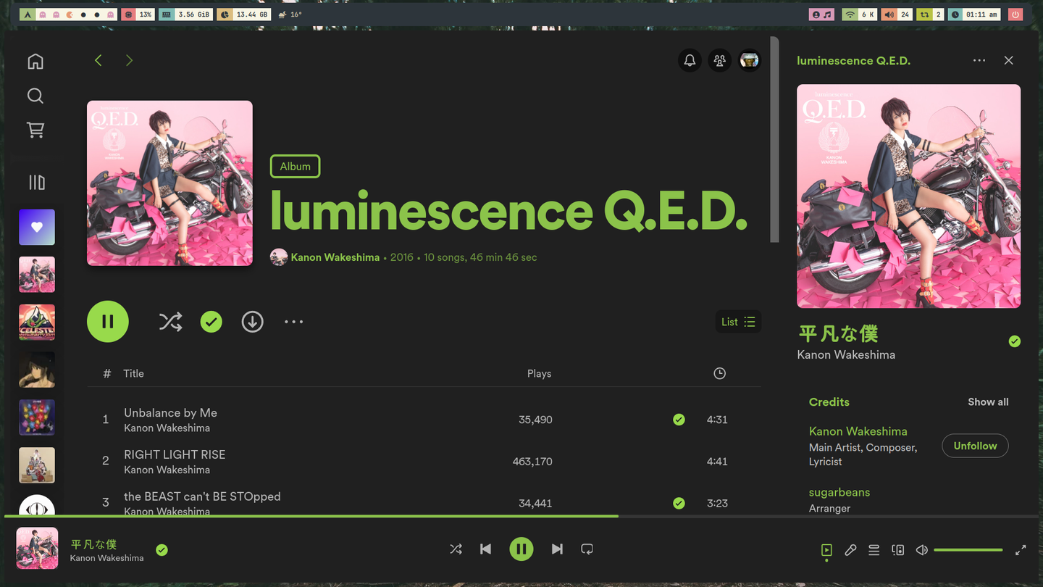Click the large cover art in Now Playing panel

click(x=908, y=196)
